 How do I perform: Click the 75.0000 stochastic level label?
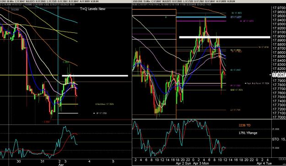[x=275, y=148]
